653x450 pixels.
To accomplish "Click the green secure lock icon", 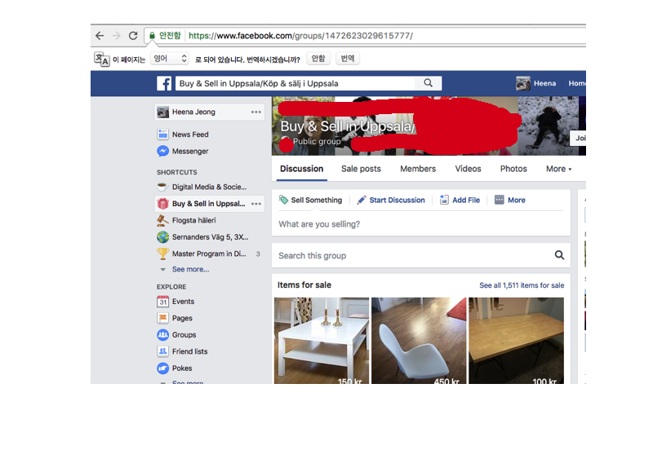I will (x=152, y=36).
